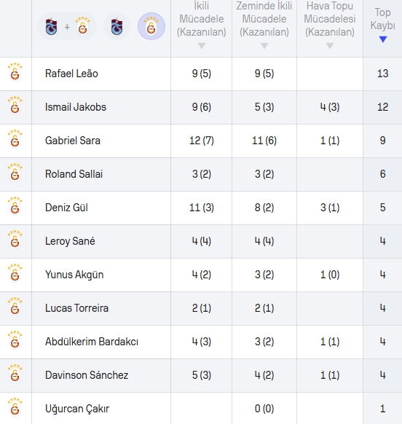Viewport: 402px width, 424px height.
Task: Select the Yunus Akgün name
Action: (74, 275)
